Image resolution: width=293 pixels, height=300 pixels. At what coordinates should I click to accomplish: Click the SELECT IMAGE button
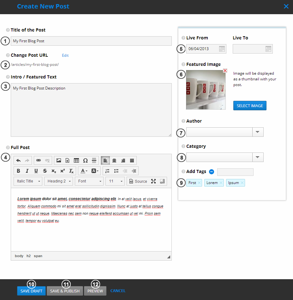[x=250, y=106]
